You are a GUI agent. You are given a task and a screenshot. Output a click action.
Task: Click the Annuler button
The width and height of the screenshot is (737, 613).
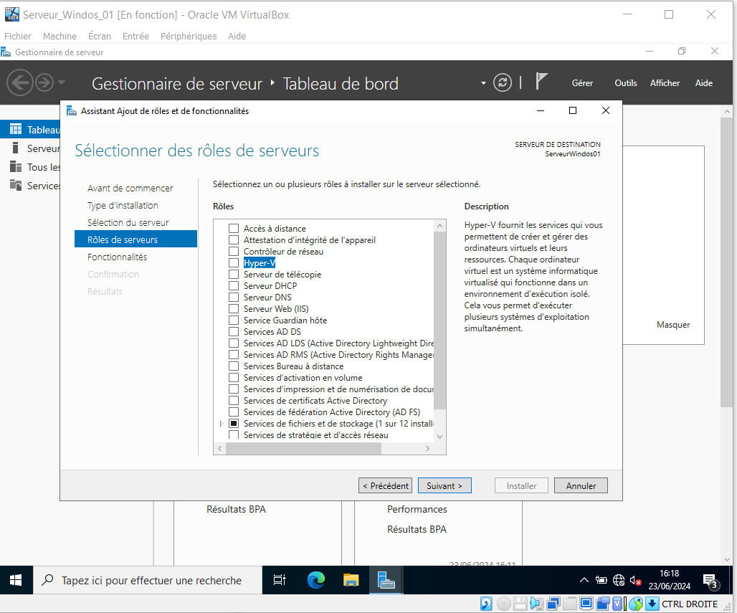click(x=581, y=485)
